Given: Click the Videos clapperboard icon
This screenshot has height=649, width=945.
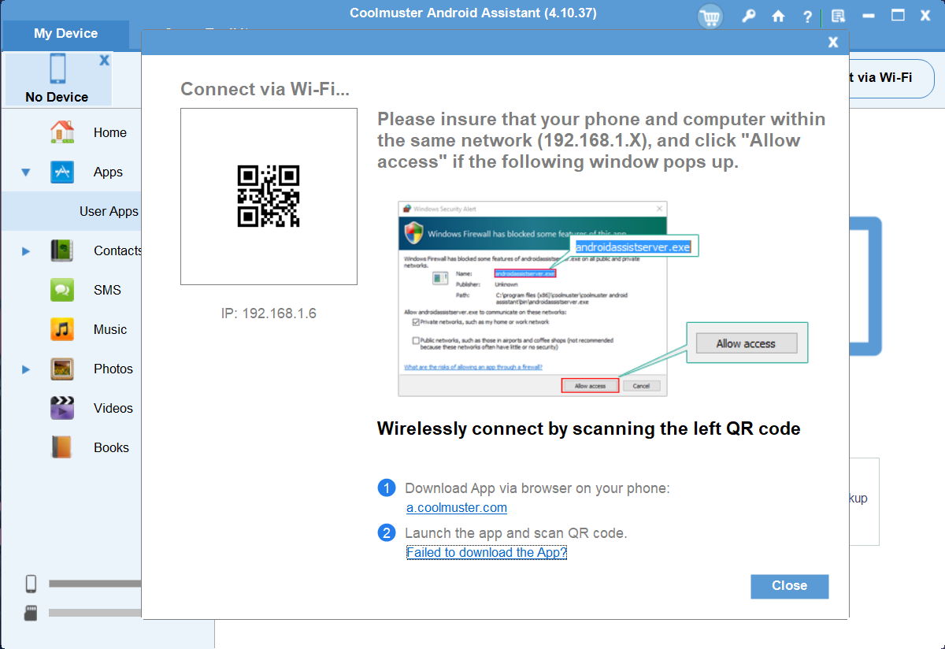Looking at the screenshot, I should (62, 408).
